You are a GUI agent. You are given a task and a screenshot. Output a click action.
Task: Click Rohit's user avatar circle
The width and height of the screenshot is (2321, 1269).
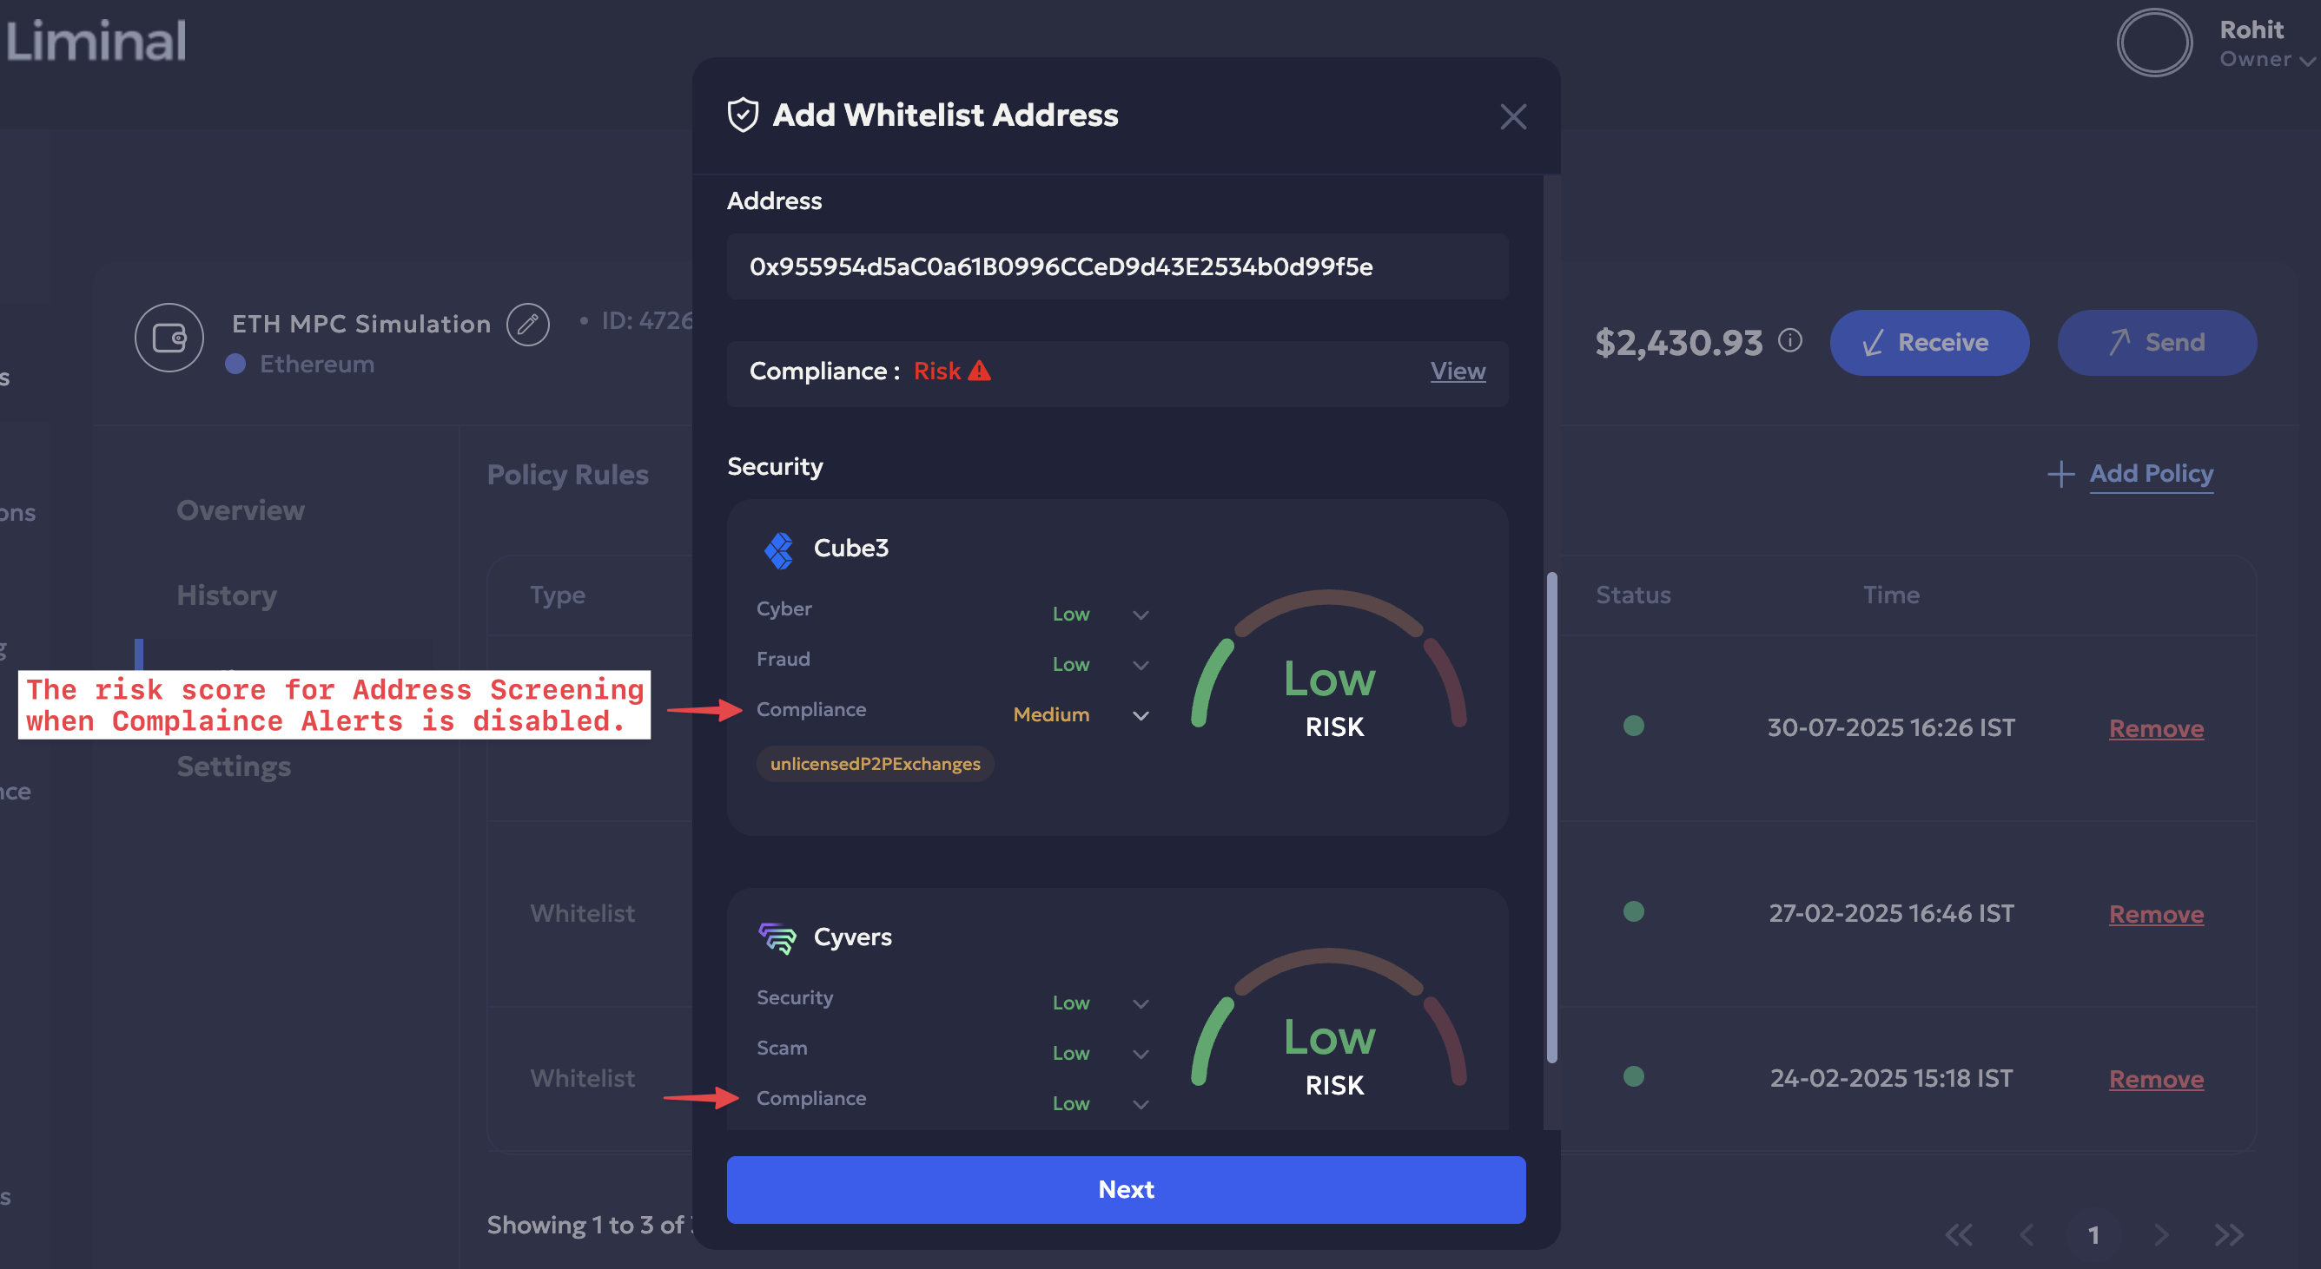(x=2153, y=43)
